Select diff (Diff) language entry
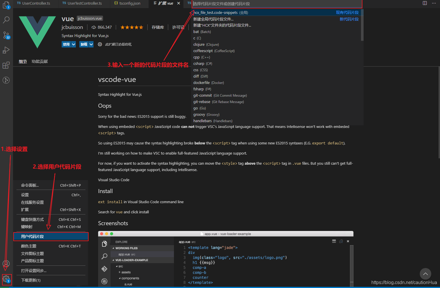Screen dimensions: 440x288 tap(276, 76)
